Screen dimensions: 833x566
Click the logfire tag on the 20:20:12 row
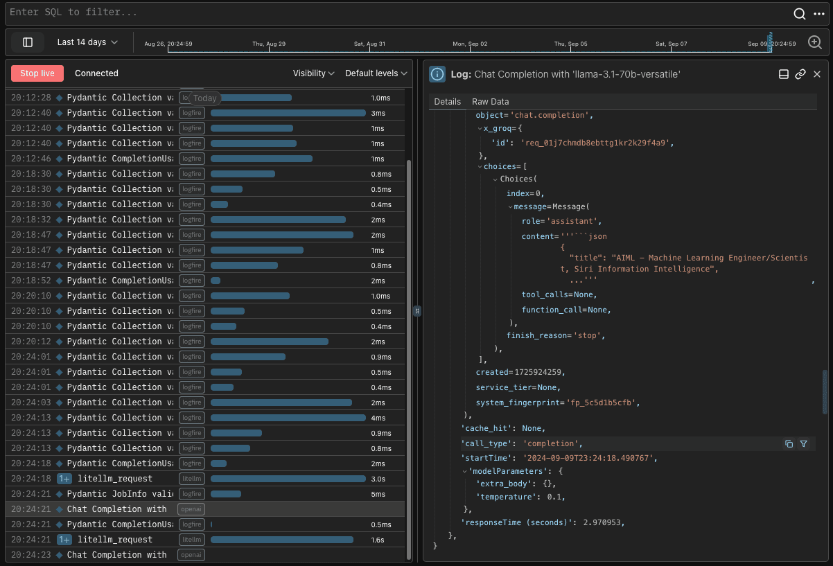tap(191, 342)
